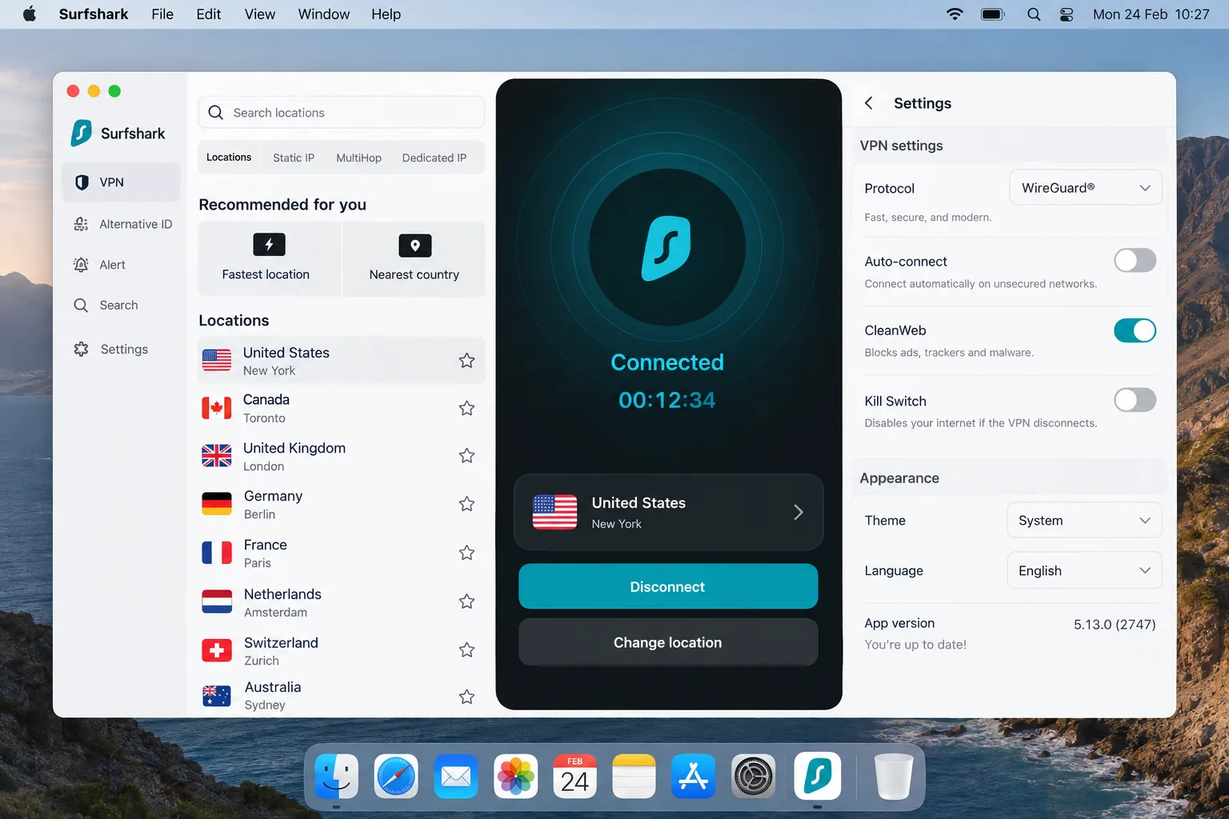Open Settings gear in the sidebar
Screen dimensions: 1229x819
[x=81, y=349]
